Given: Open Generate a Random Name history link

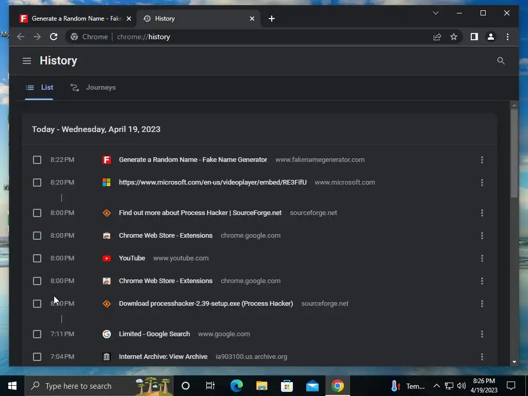Looking at the screenshot, I should [193, 160].
